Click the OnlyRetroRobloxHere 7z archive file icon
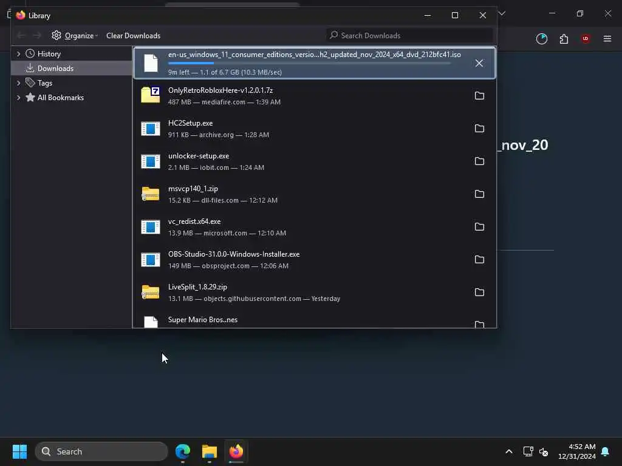Viewport: 622px width, 466px height. click(151, 95)
